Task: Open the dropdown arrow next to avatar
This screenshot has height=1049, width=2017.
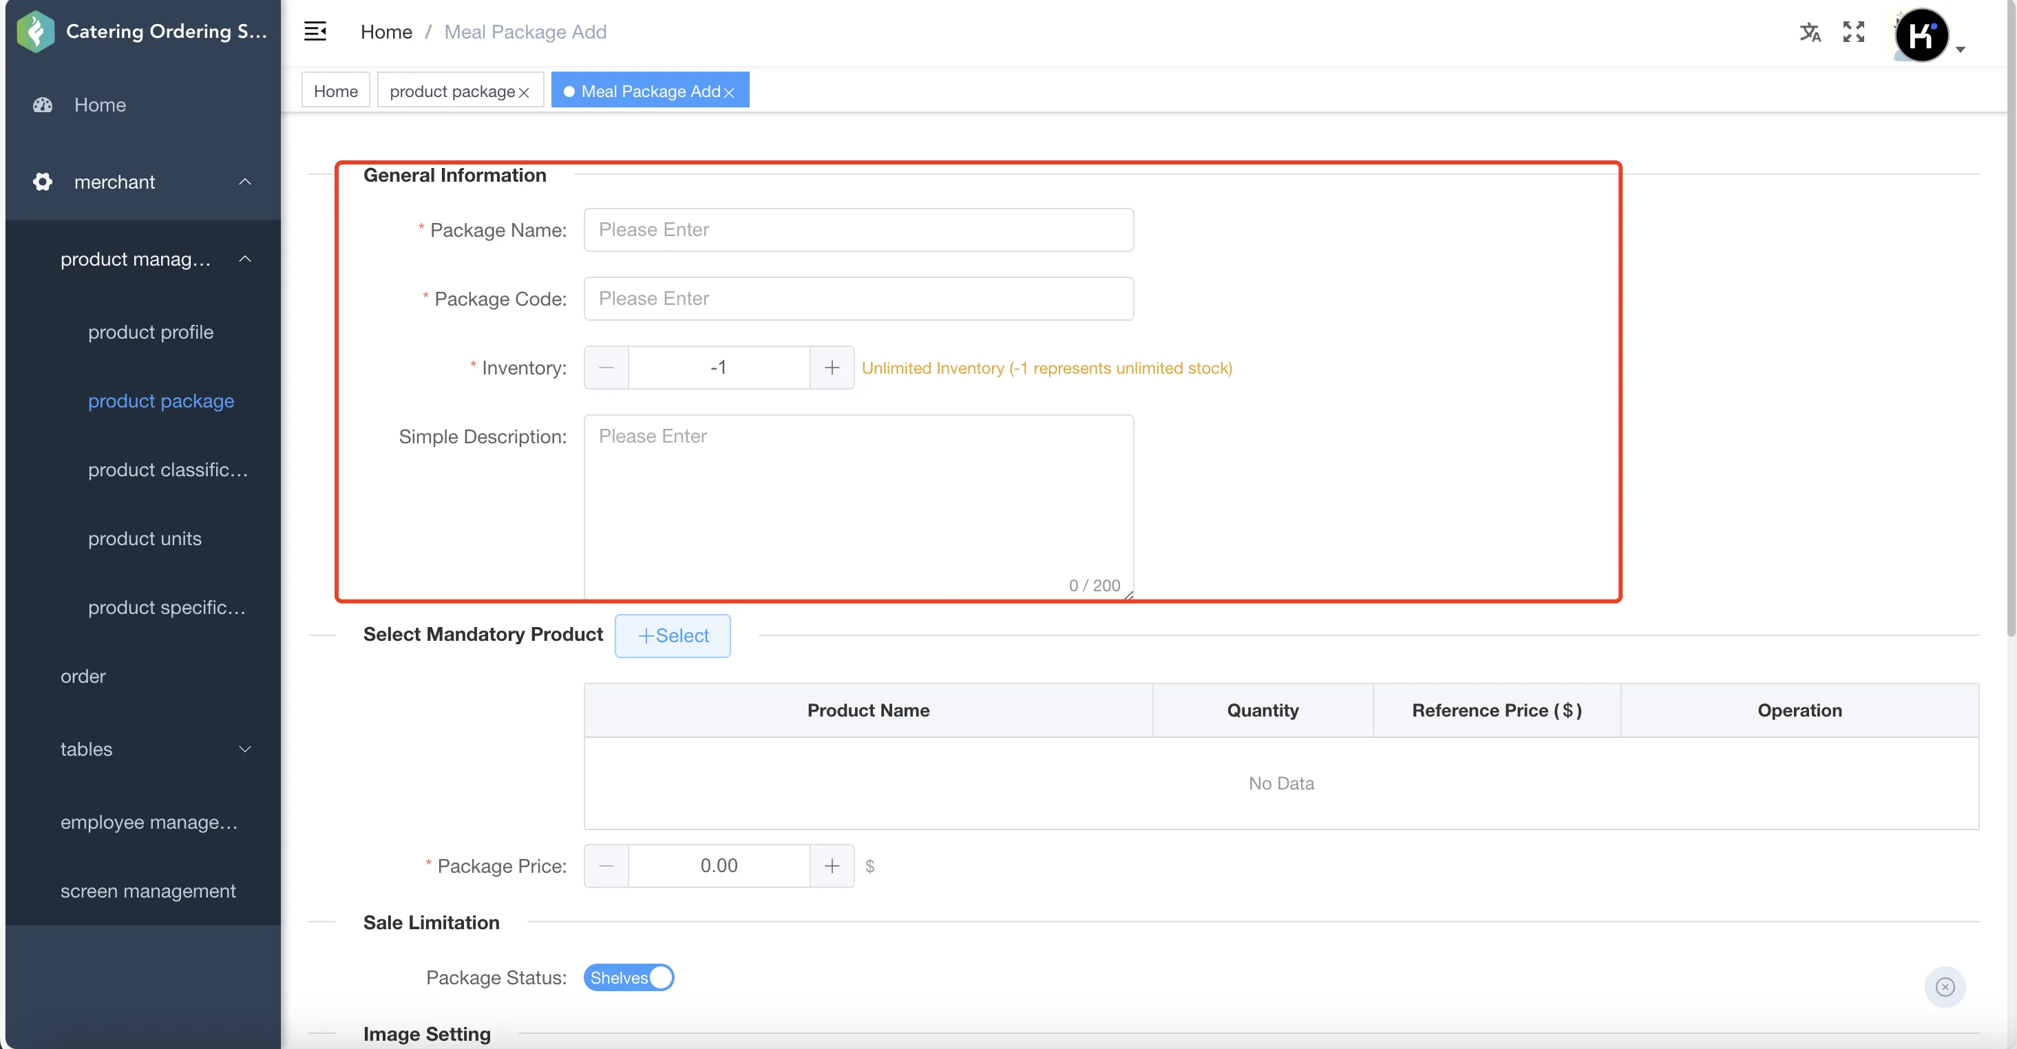Action: (x=1961, y=50)
